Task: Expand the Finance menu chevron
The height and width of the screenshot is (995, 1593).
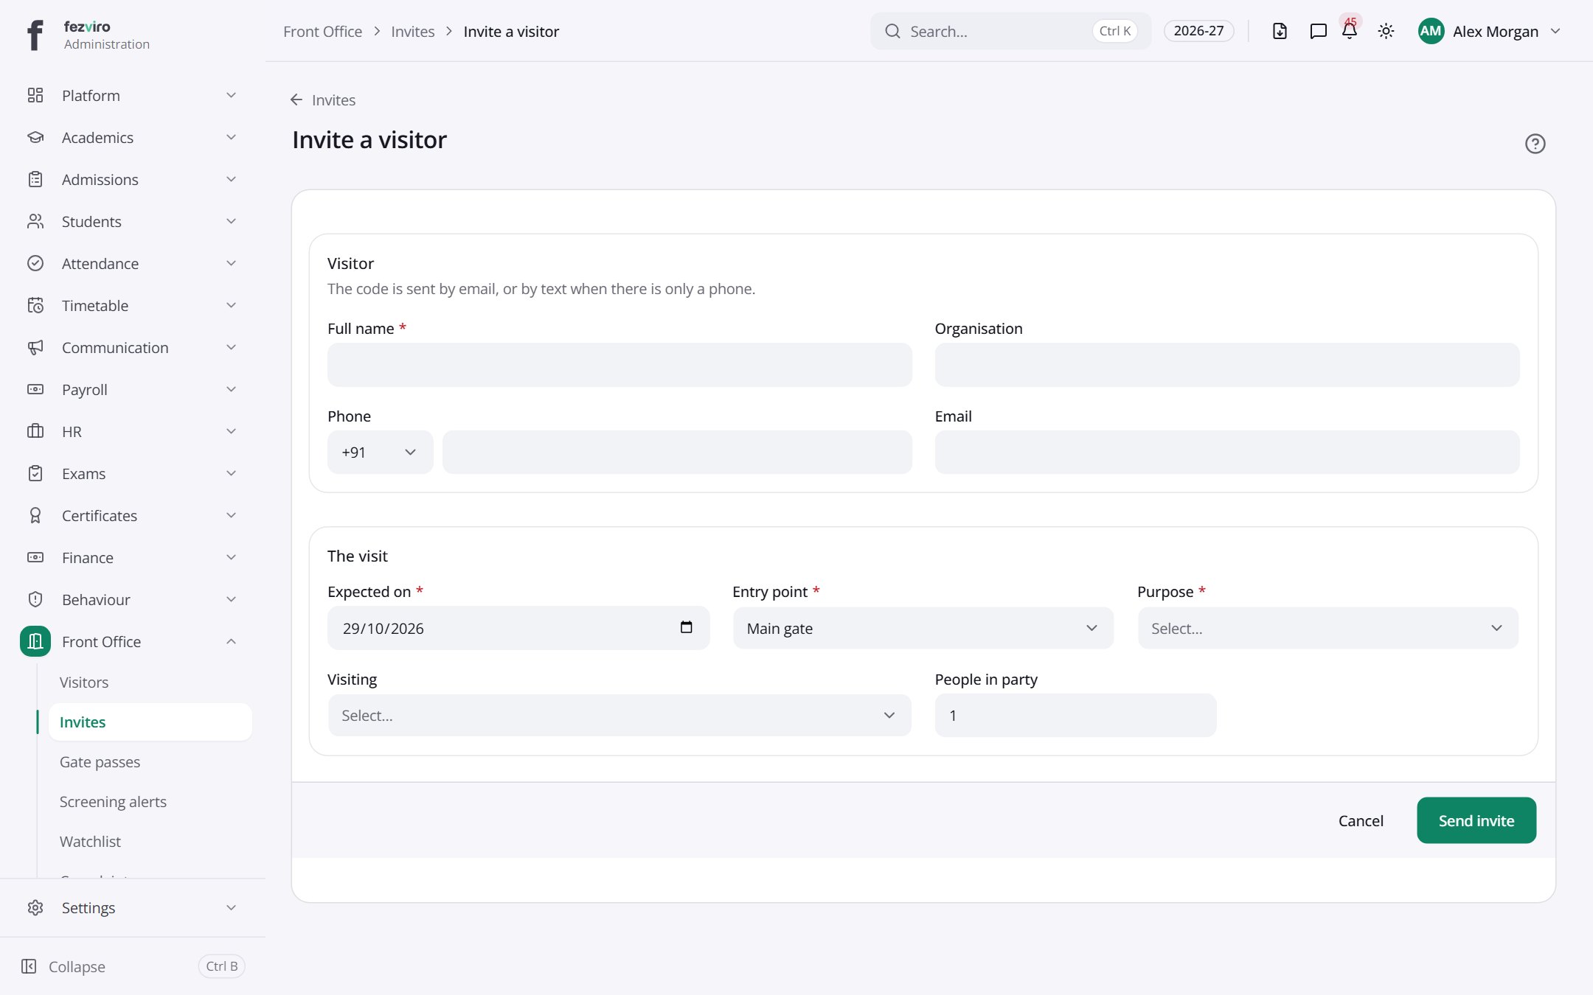Action: [x=231, y=557]
